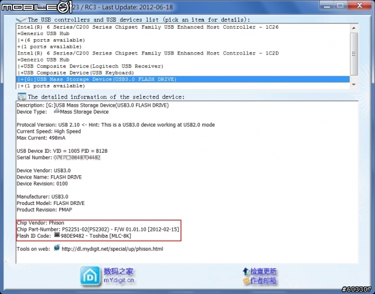Close the ChipGenius window

359,6
